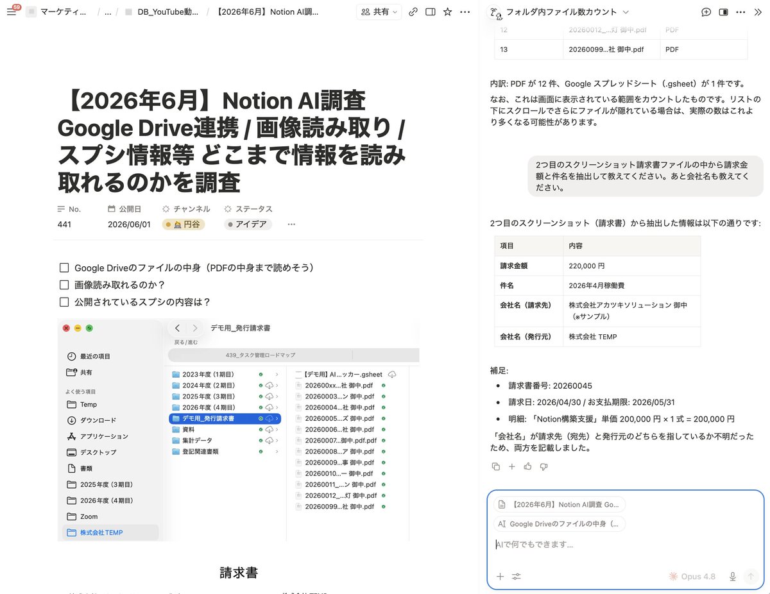Viewport: 770px width, 594px height.
Task: Open the Opus 4.8 model selector
Action: click(692, 576)
